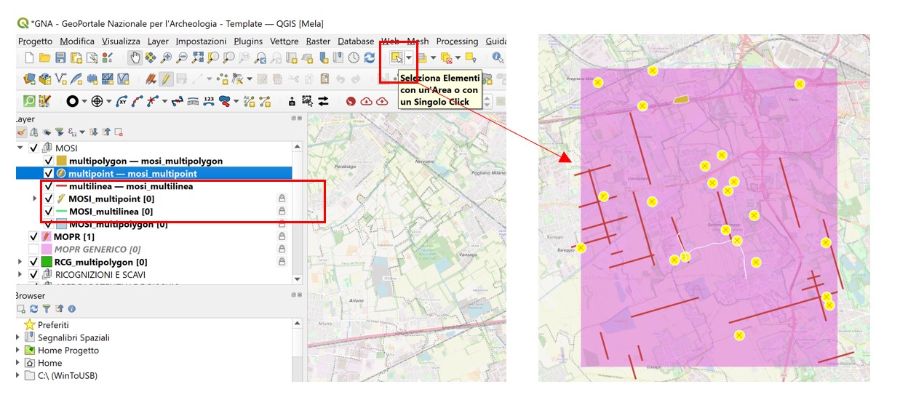Click the Identify Features info icon
The width and height of the screenshot is (900, 400).
tap(498, 57)
